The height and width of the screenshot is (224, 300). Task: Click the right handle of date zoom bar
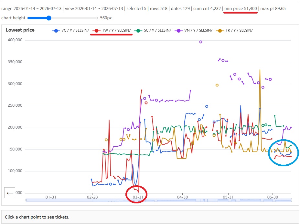coord(291,200)
